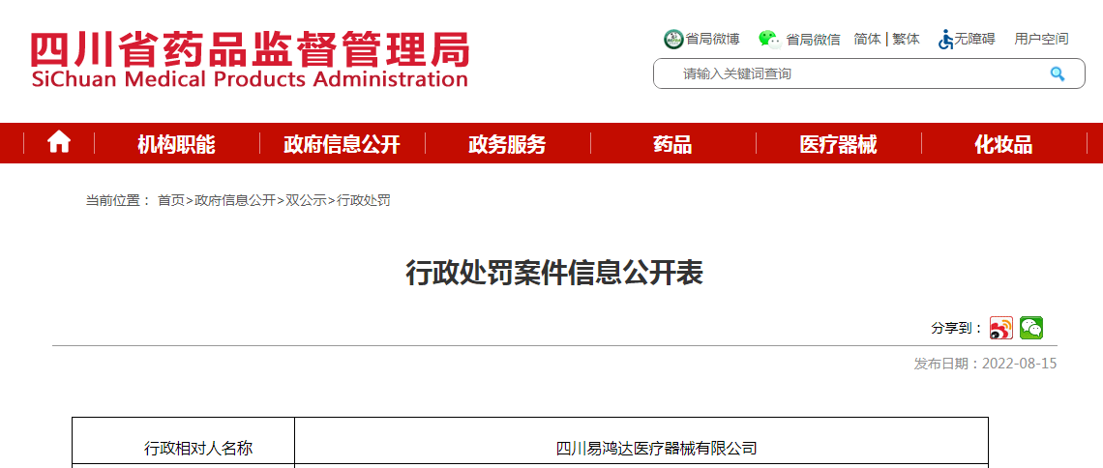1103x468 pixels.
Task: Click the 无障碍 accessibility wheelchair icon
Action: coord(945,40)
